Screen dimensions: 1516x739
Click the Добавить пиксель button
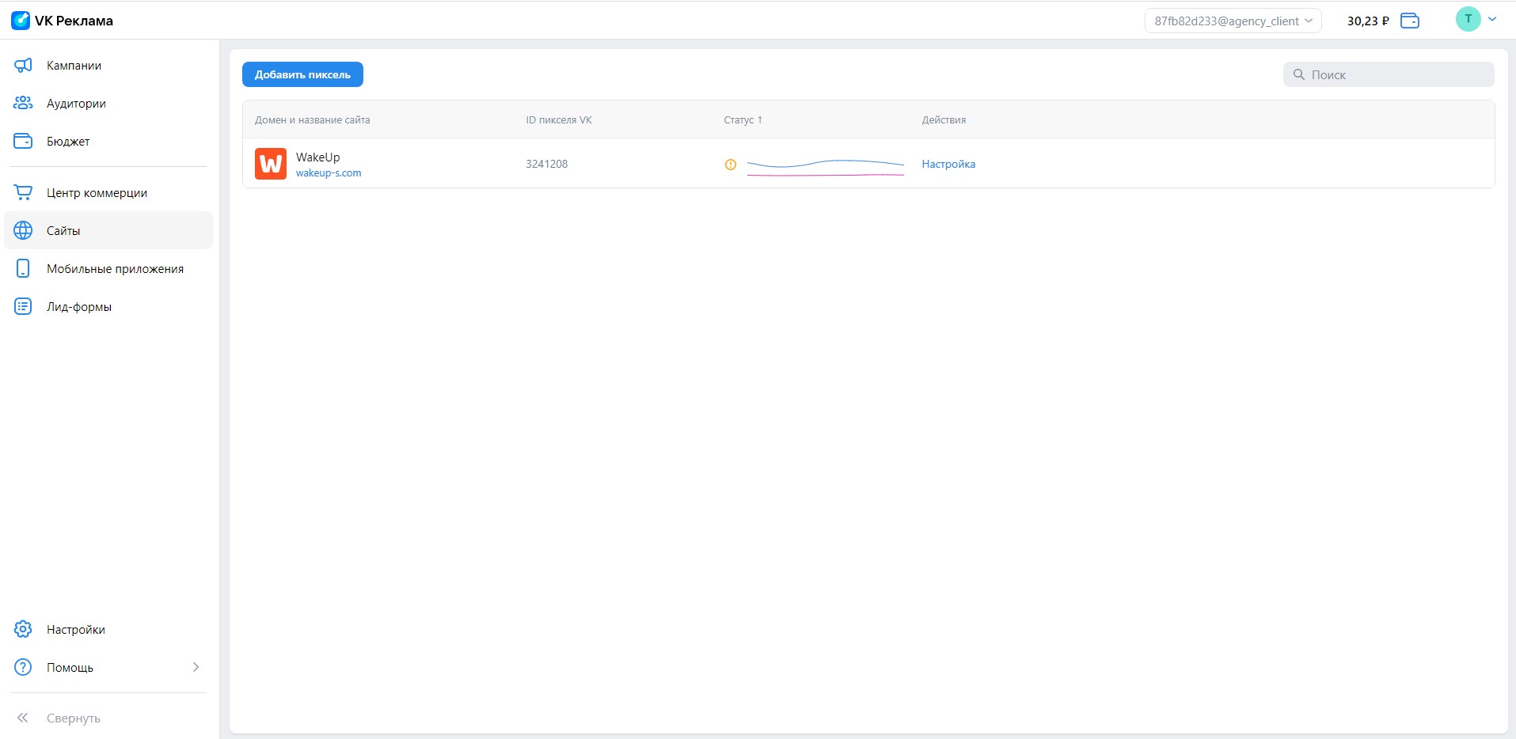(302, 74)
